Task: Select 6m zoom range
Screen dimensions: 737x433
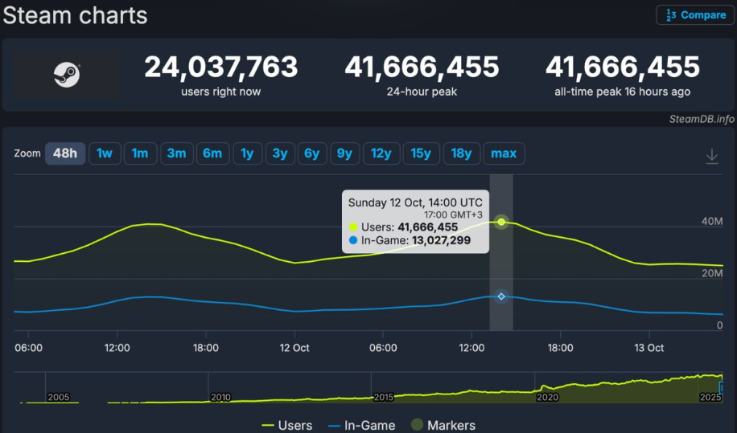Action: [212, 153]
